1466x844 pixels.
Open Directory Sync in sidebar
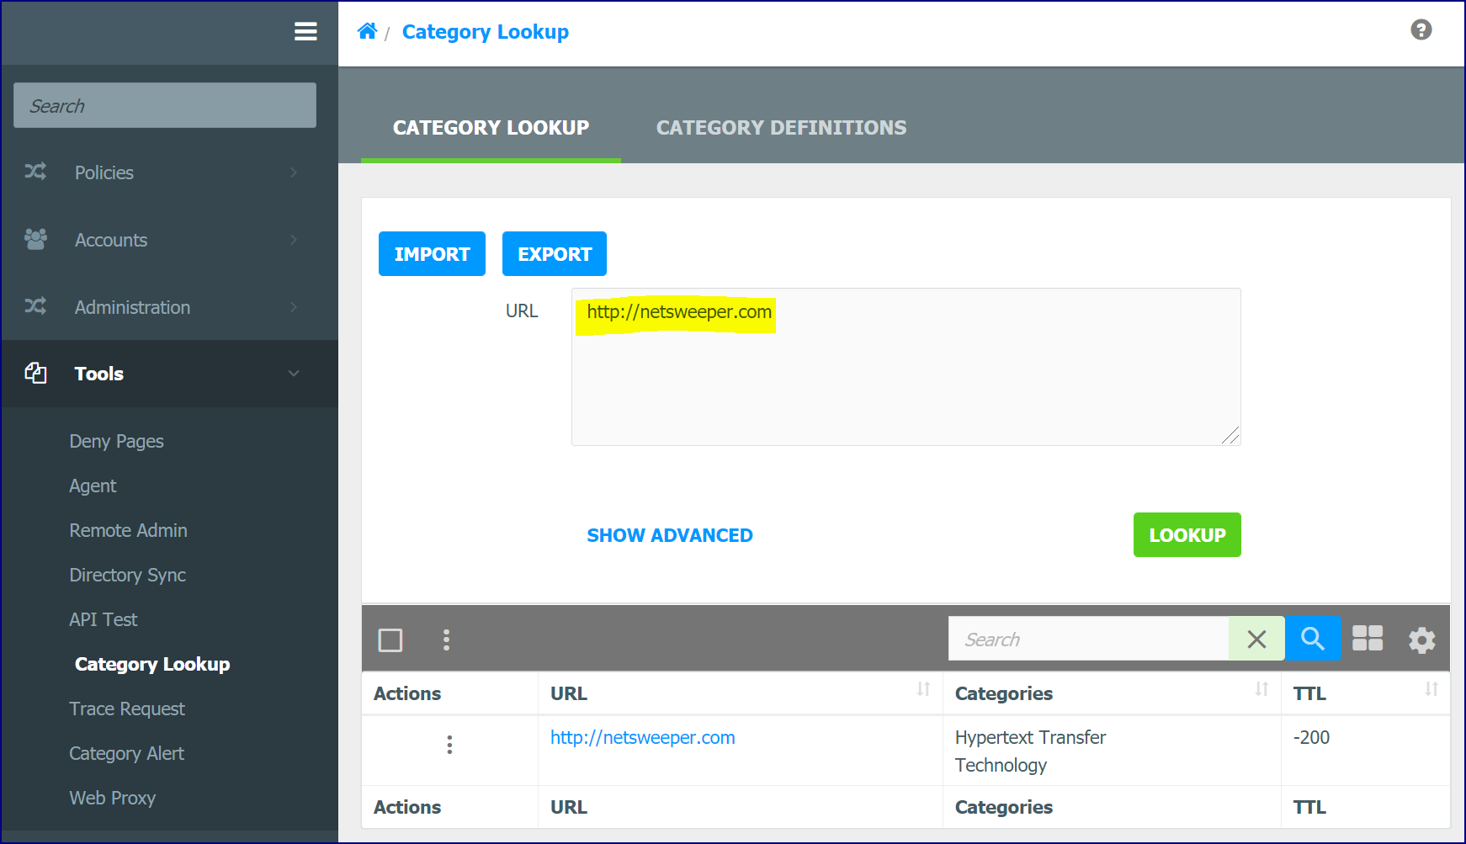(127, 575)
